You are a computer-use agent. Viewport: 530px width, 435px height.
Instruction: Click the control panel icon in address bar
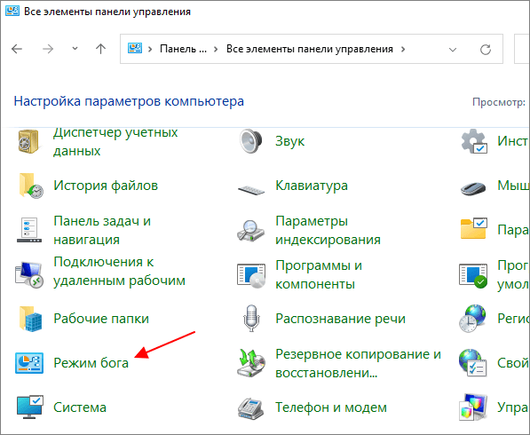(135, 48)
